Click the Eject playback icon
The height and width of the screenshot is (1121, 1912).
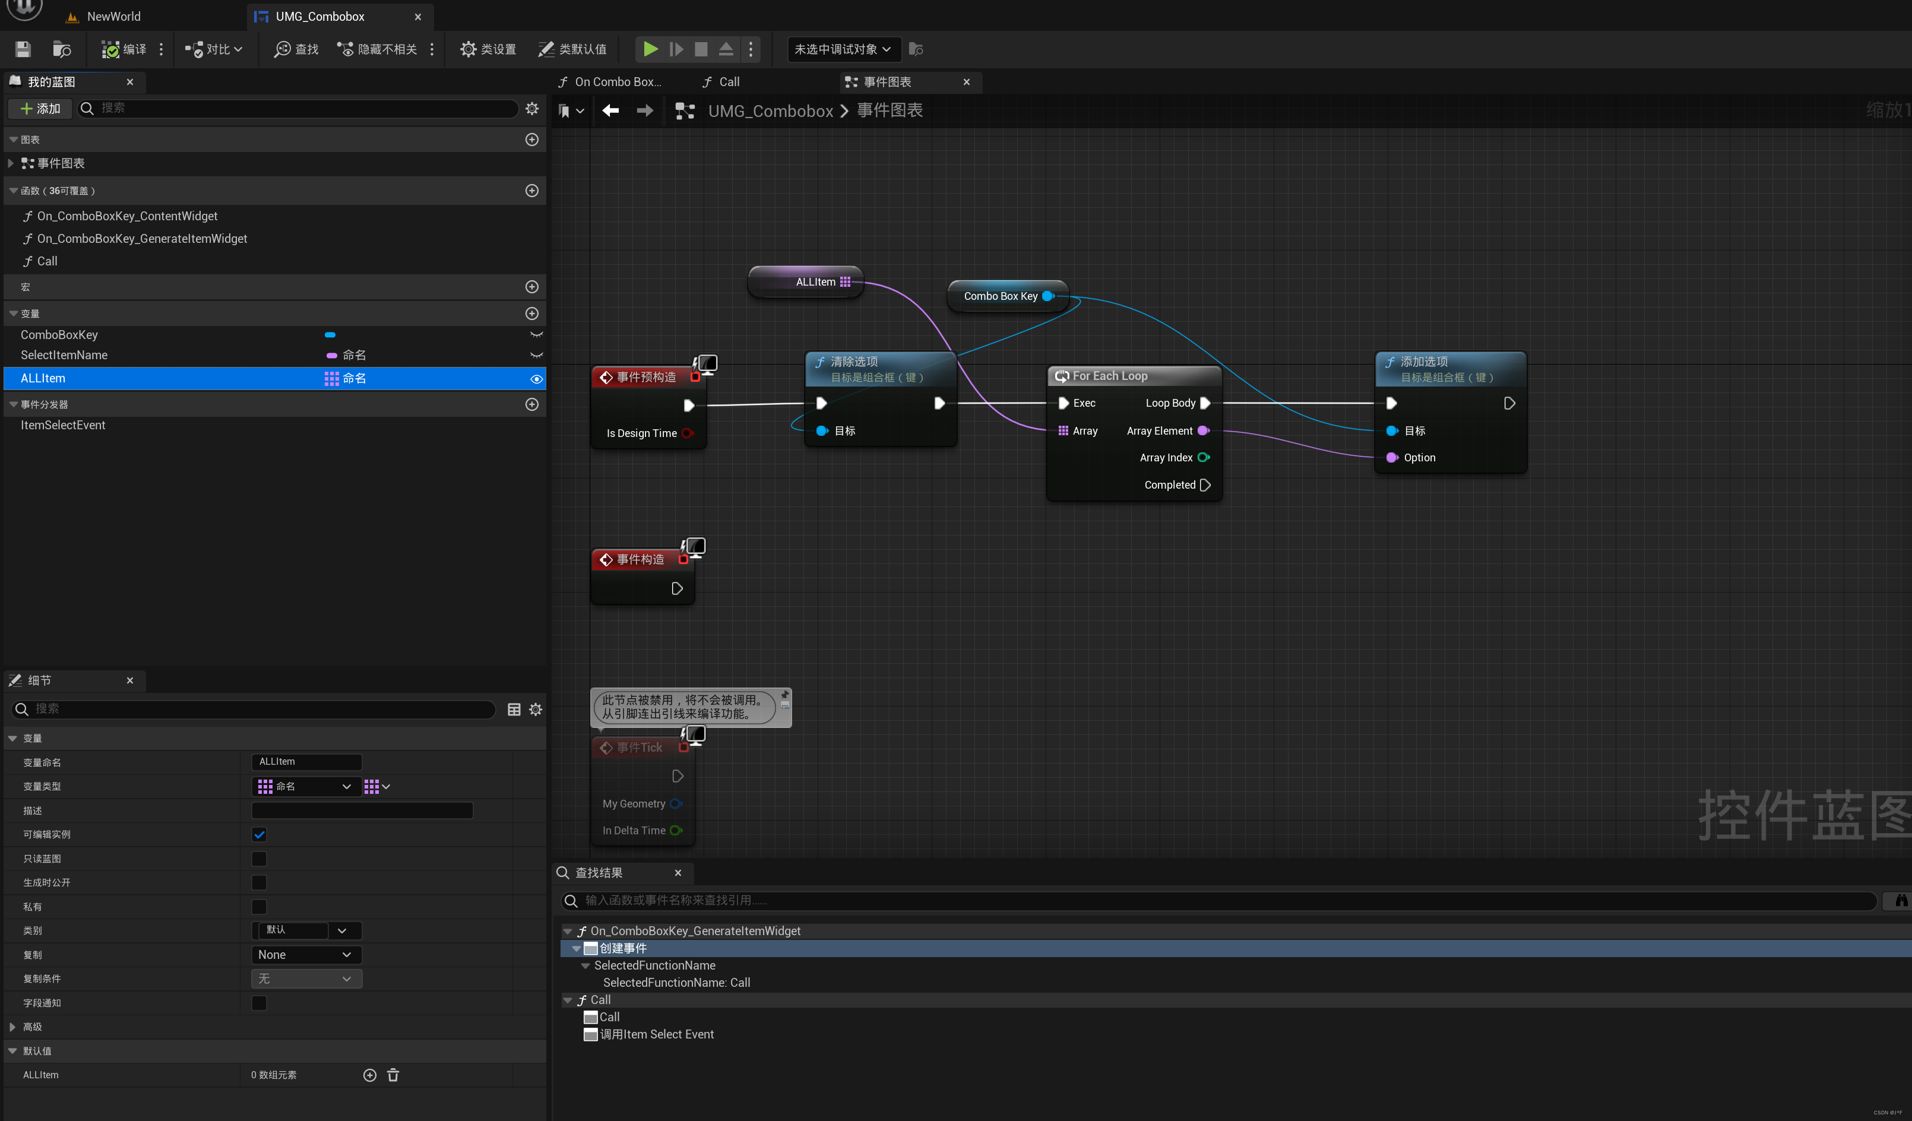[726, 49]
